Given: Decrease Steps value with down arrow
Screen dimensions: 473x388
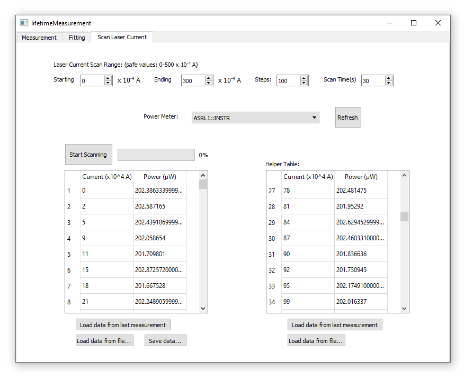Looking at the screenshot, I should pos(304,83).
